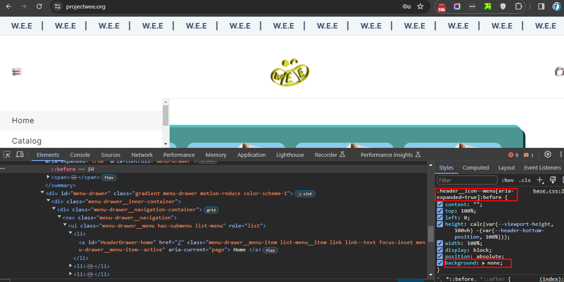The image size is (564, 282).
Task: Expand the last collapsed li element
Action: click(70, 274)
